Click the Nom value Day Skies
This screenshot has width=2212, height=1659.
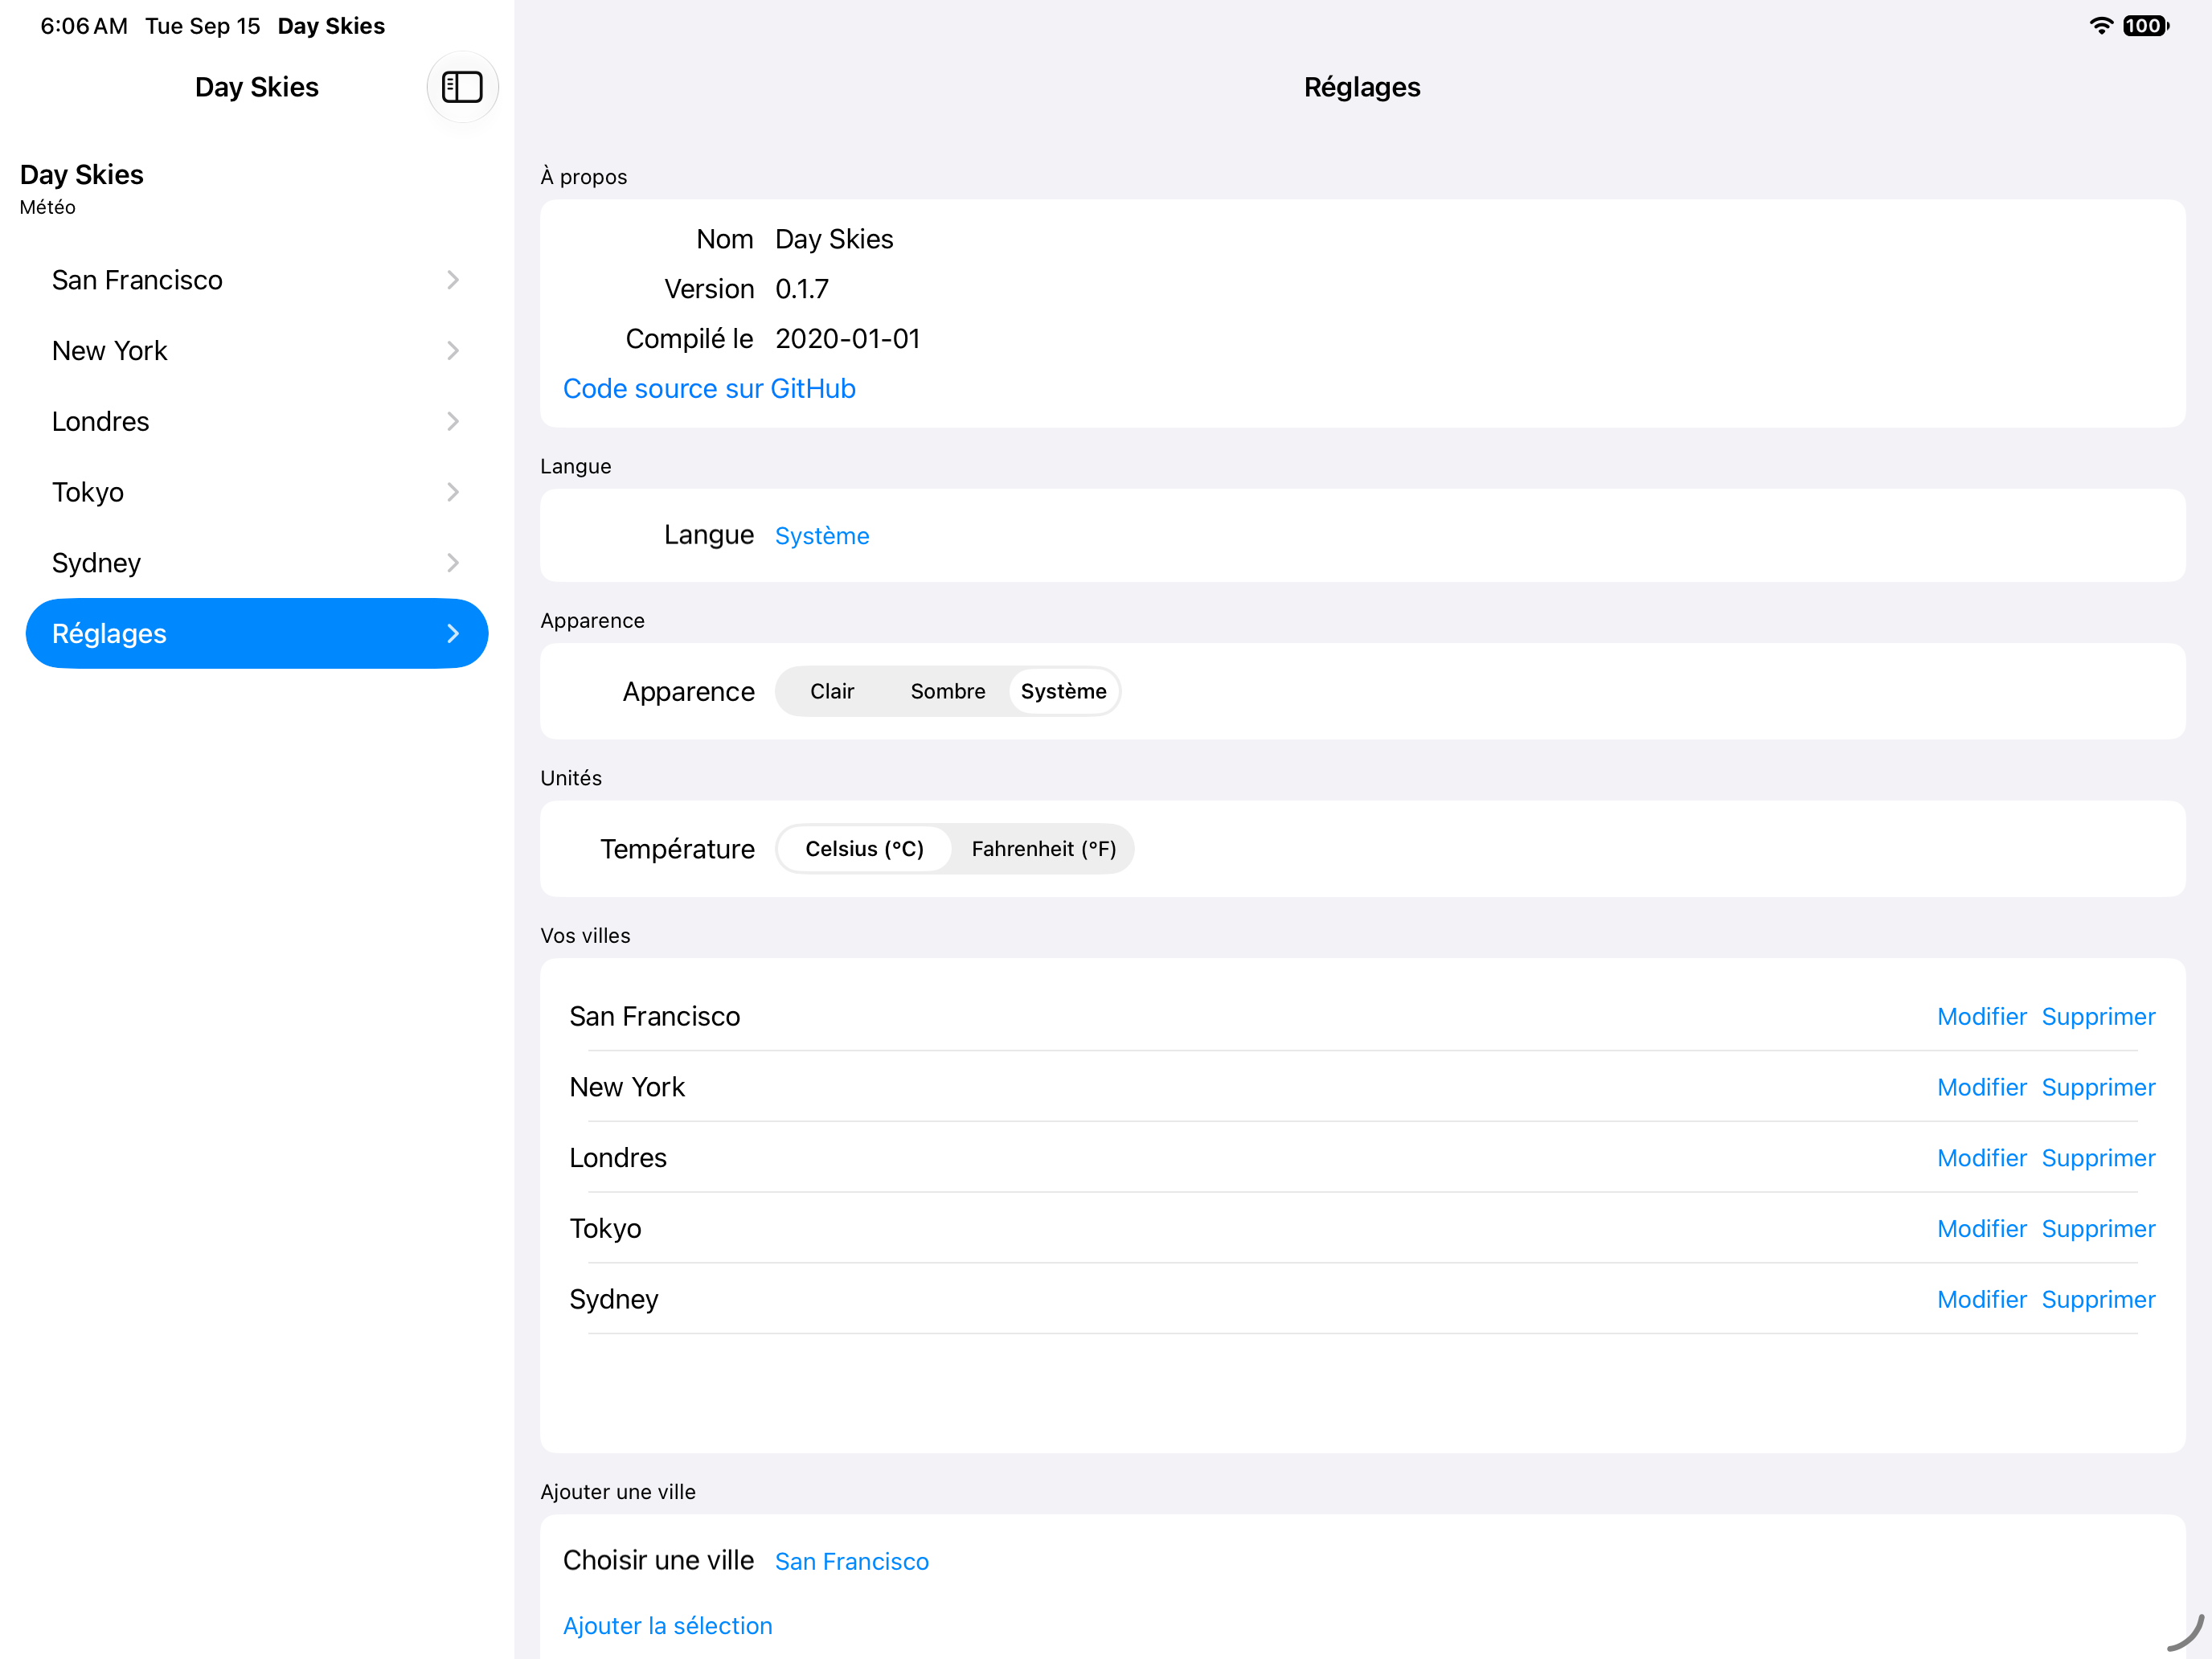tap(834, 239)
